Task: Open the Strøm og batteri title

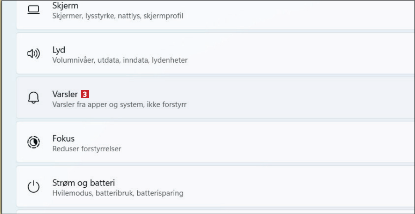Action: click(84, 183)
